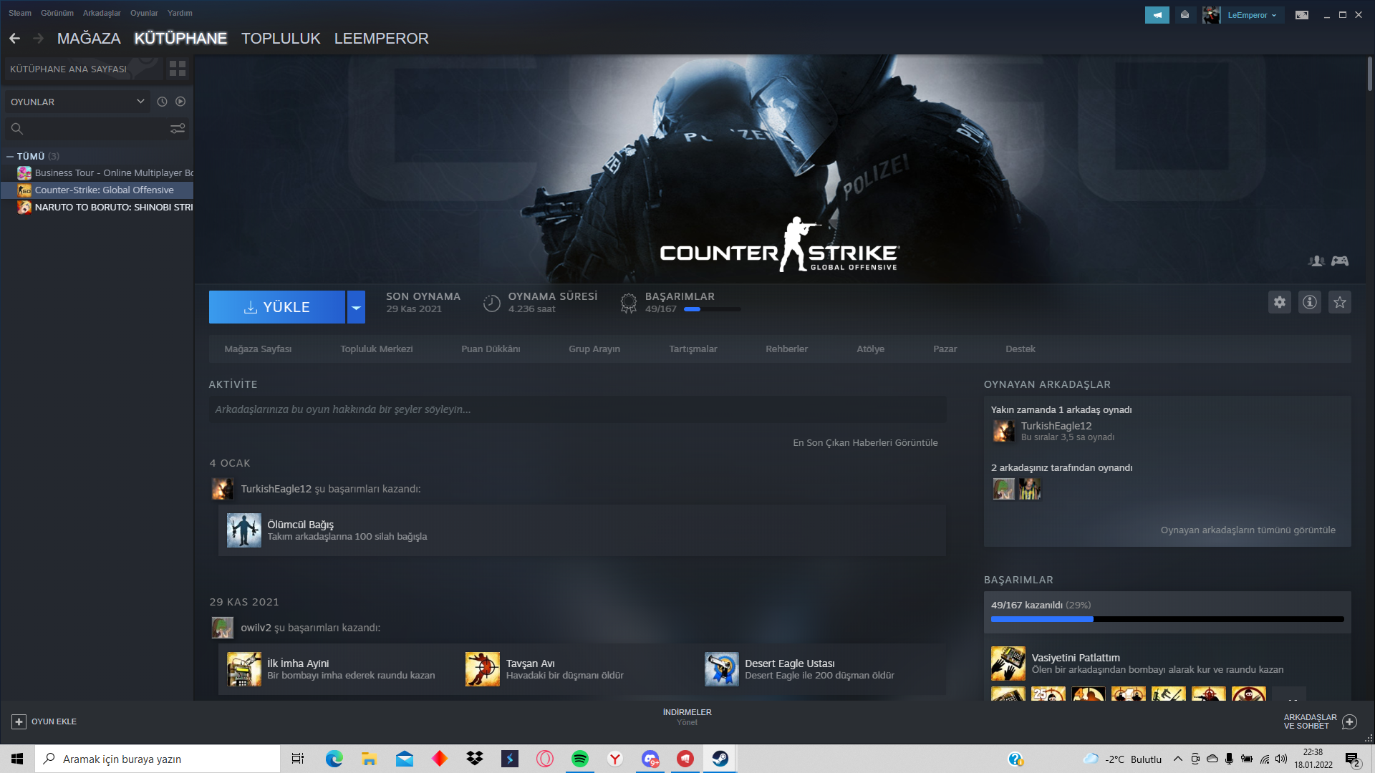Open dropdown arrow beside YÜKLE button
1375x773 pixels.
pyautogui.click(x=356, y=307)
